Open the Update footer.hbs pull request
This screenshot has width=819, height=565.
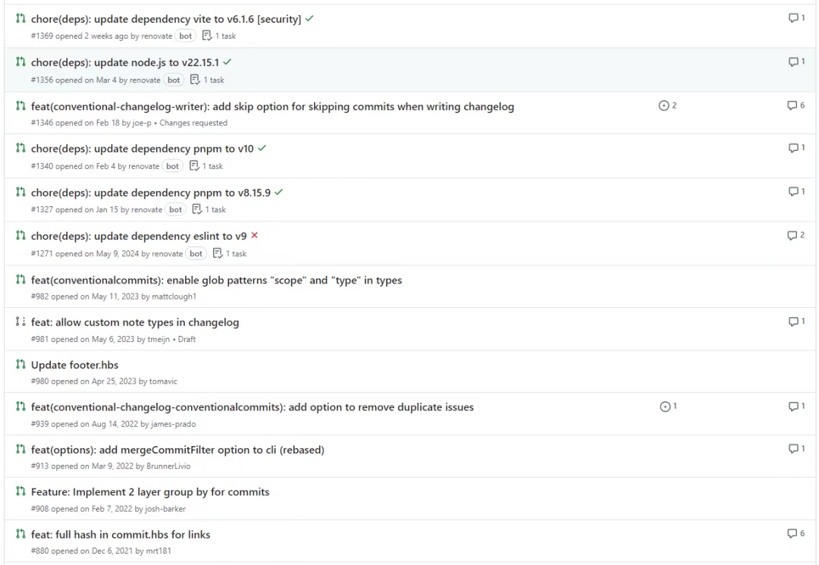tap(74, 365)
